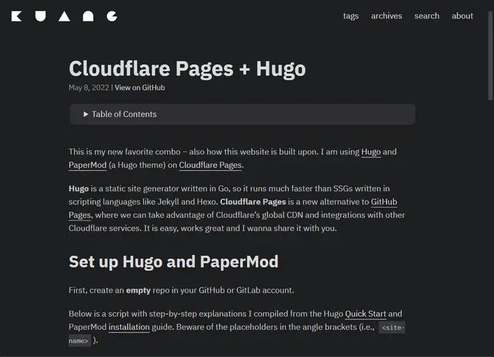Click the <site-name> inline code snippet
Viewport: 494px width, 357px height.
click(392, 328)
